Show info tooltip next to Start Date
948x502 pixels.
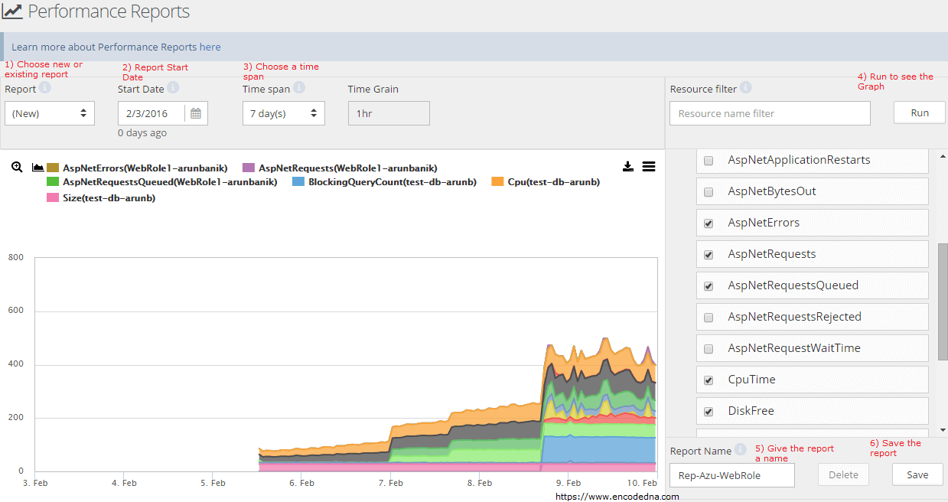coord(173,88)
